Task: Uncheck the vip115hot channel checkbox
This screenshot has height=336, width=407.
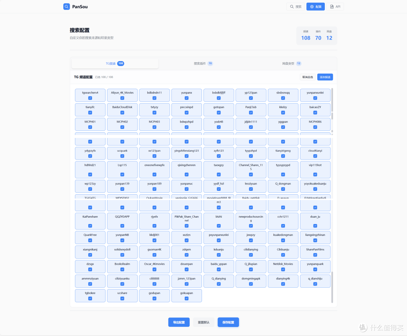Action: coord(315,175)
